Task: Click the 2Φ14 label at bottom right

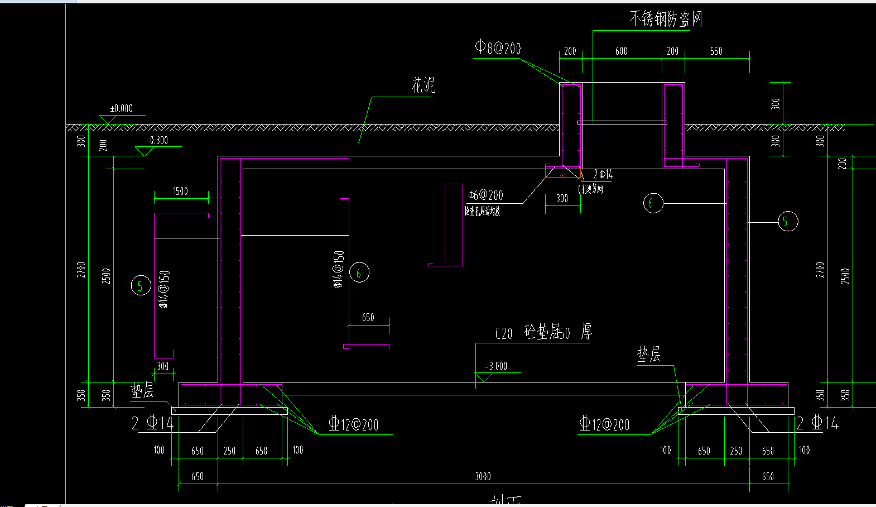Action: click(817, 423)
